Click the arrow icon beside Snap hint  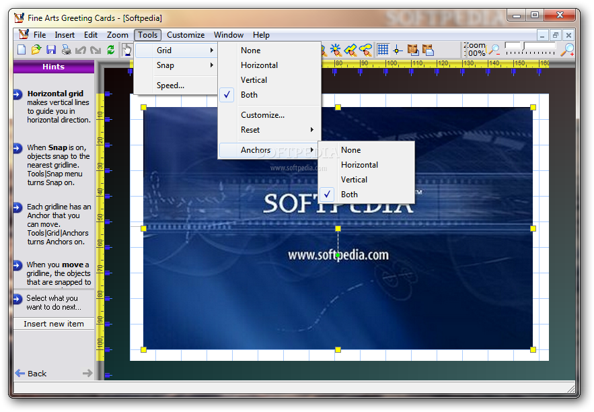[17, 148]
